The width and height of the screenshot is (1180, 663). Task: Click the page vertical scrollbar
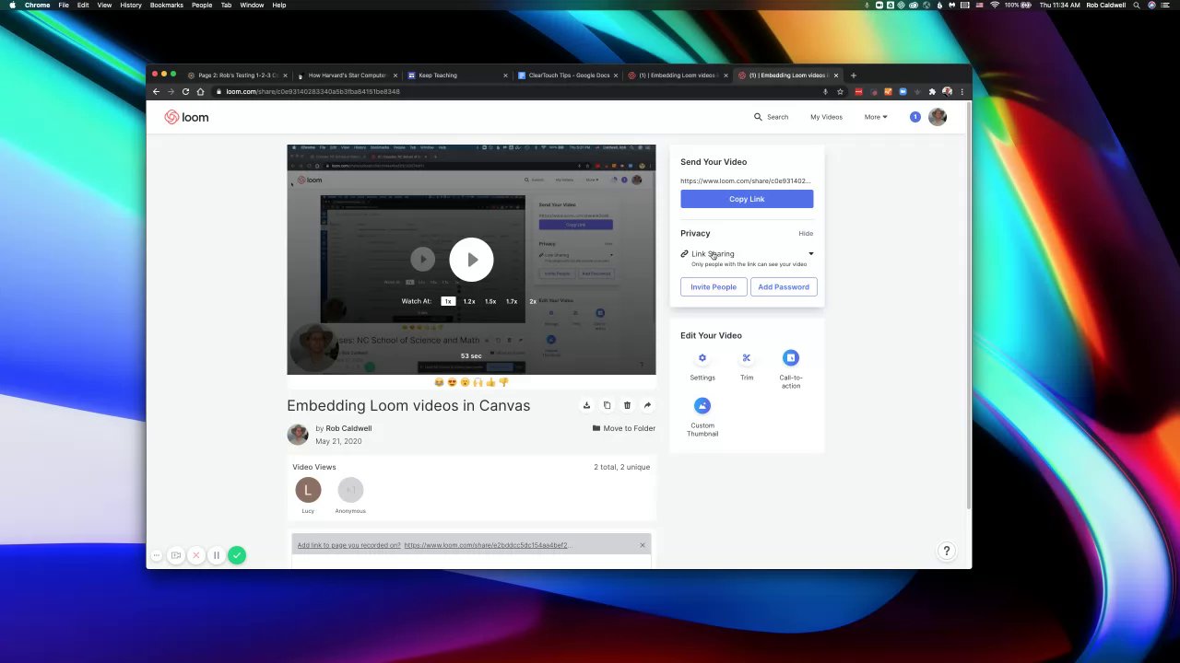[x=968, y=304]
